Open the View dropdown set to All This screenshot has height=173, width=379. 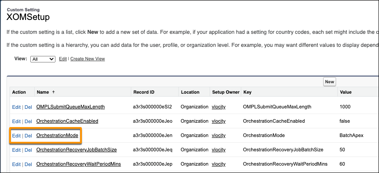pos(43,59)
